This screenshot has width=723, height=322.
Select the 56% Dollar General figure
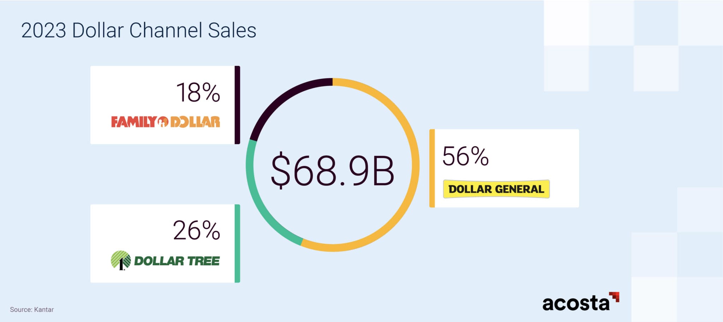tap(465, 156)
